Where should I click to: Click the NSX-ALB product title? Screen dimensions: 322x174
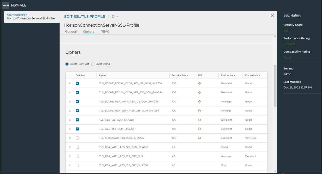[19, 5]
